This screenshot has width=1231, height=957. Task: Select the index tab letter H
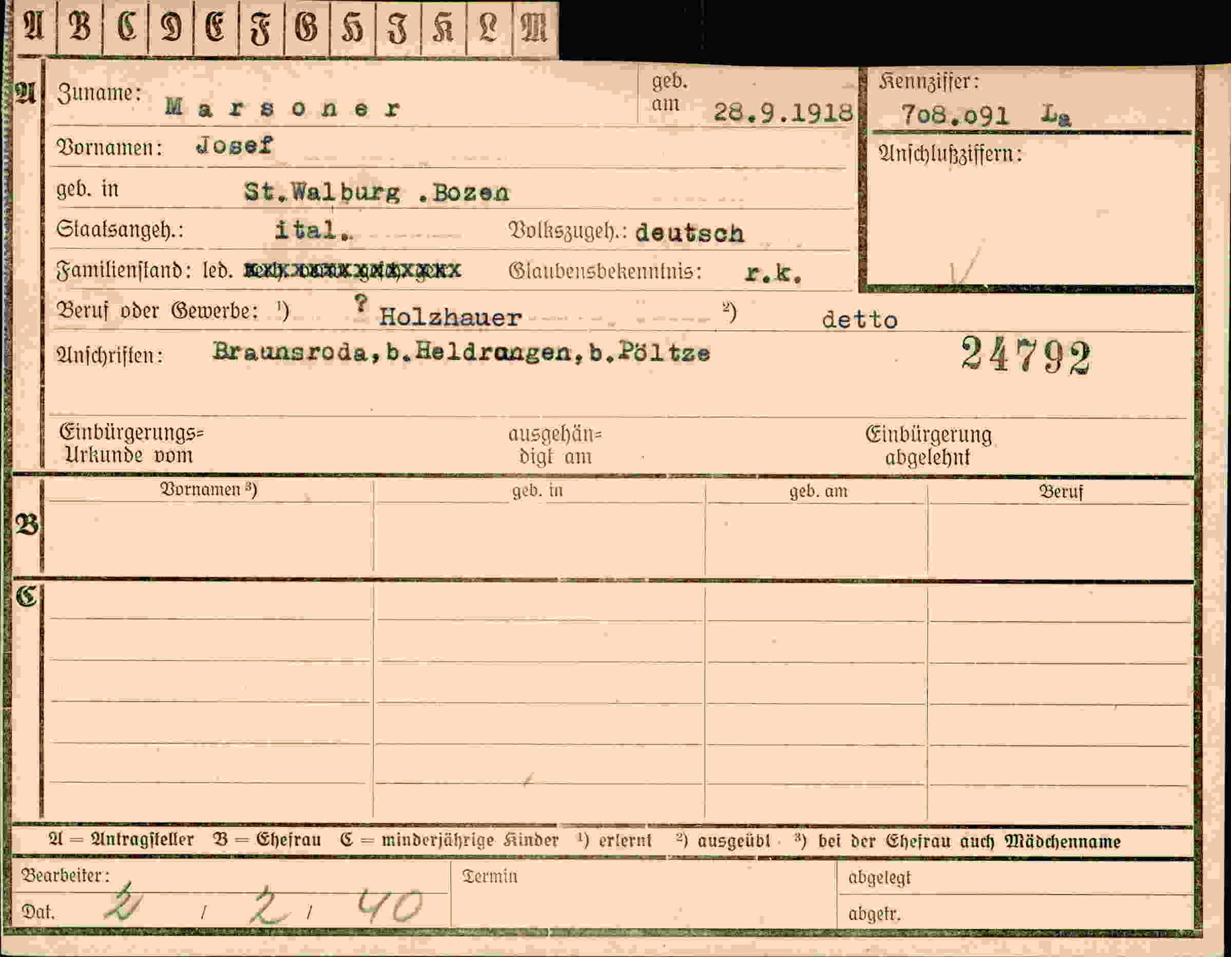[x=352, y=27]
